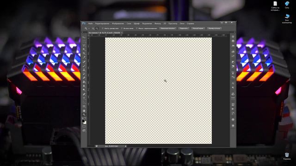The height and width of the screenshot is (166, 296).
Task: Open the Справка menu
Action: coord(190,24)
